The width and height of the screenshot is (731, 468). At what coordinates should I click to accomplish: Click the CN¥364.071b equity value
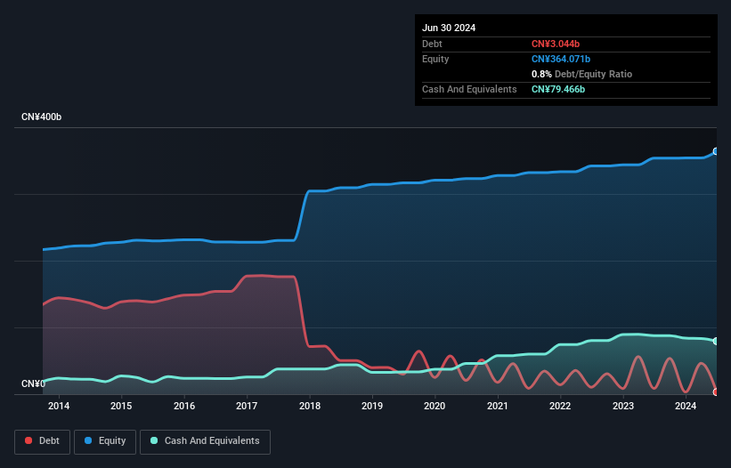point(561,59)
